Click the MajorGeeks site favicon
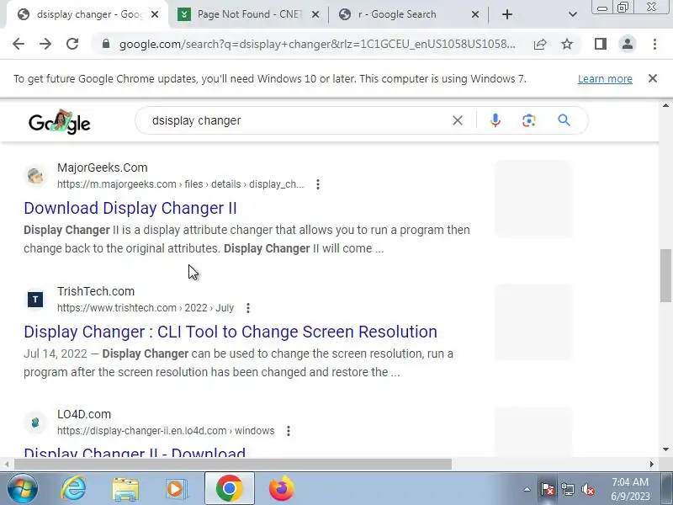The width and height of the screenshot is (673, 505). click(35, 176)
